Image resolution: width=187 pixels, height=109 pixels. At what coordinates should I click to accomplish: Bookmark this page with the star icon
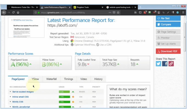click(x=118, y=12)
